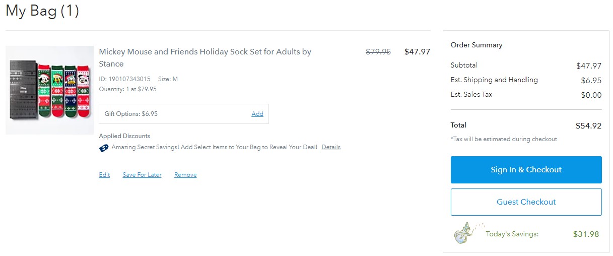The height and width of the screenshot is (256, 613).
Task: Click the crossed-out $79.95 original price
Action: click(378, 51)
